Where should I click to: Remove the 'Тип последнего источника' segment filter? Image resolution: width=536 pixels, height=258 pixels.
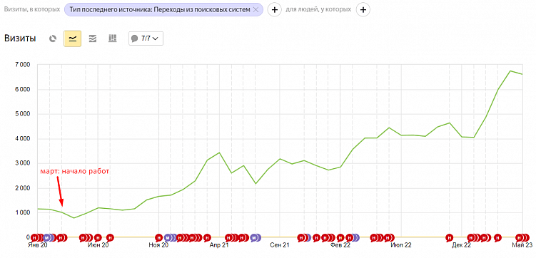(255, 9)
